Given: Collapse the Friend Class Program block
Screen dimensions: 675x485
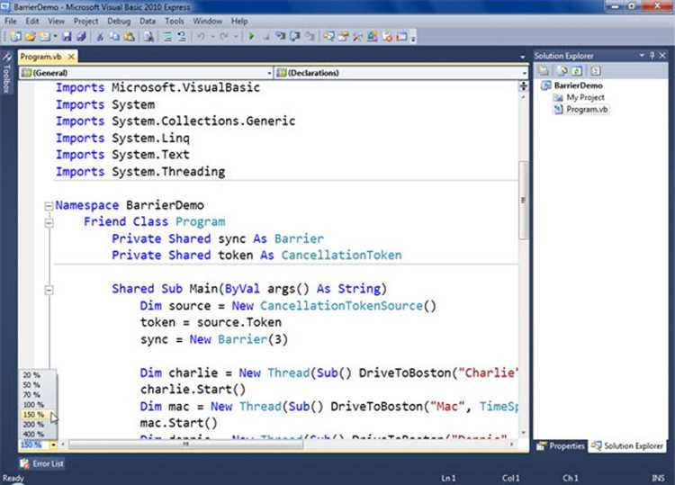Looking at the screenshot, I should 49,222.
